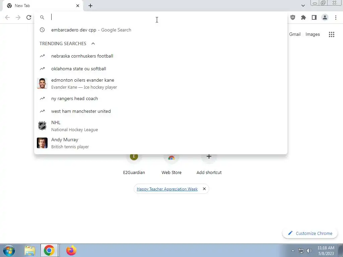Open the uBlock shield extension icon
The width and height of the screenshot is (343, 257).
[x=293, y=17]
